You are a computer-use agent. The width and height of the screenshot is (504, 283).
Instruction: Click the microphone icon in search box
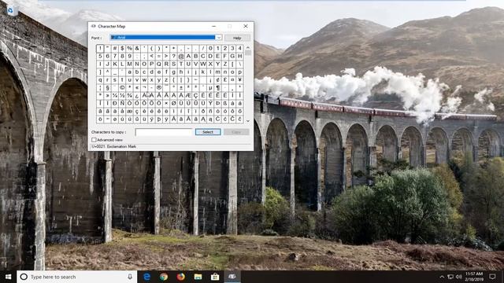point(130,277)
